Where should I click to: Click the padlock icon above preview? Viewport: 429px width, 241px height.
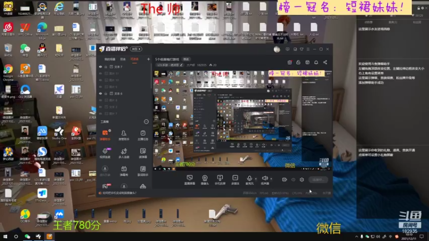(x=298, y=62)
